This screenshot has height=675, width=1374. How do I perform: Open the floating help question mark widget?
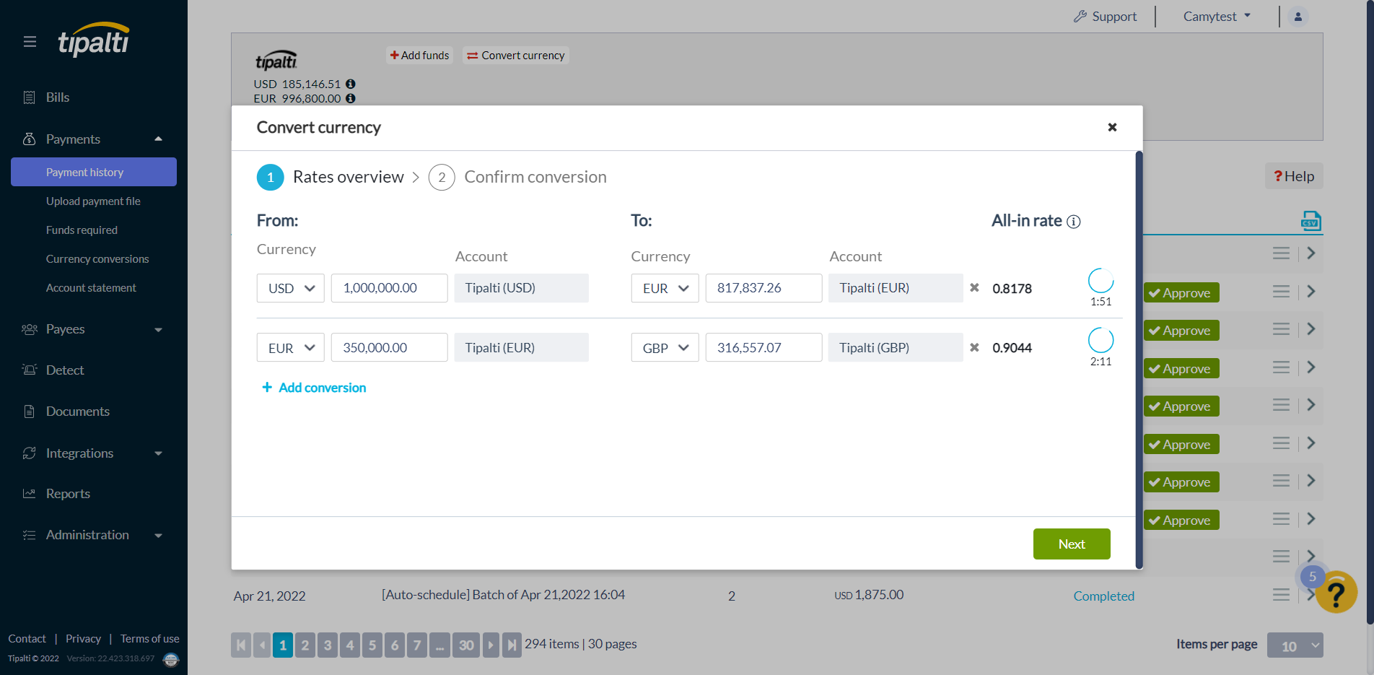1336,593
